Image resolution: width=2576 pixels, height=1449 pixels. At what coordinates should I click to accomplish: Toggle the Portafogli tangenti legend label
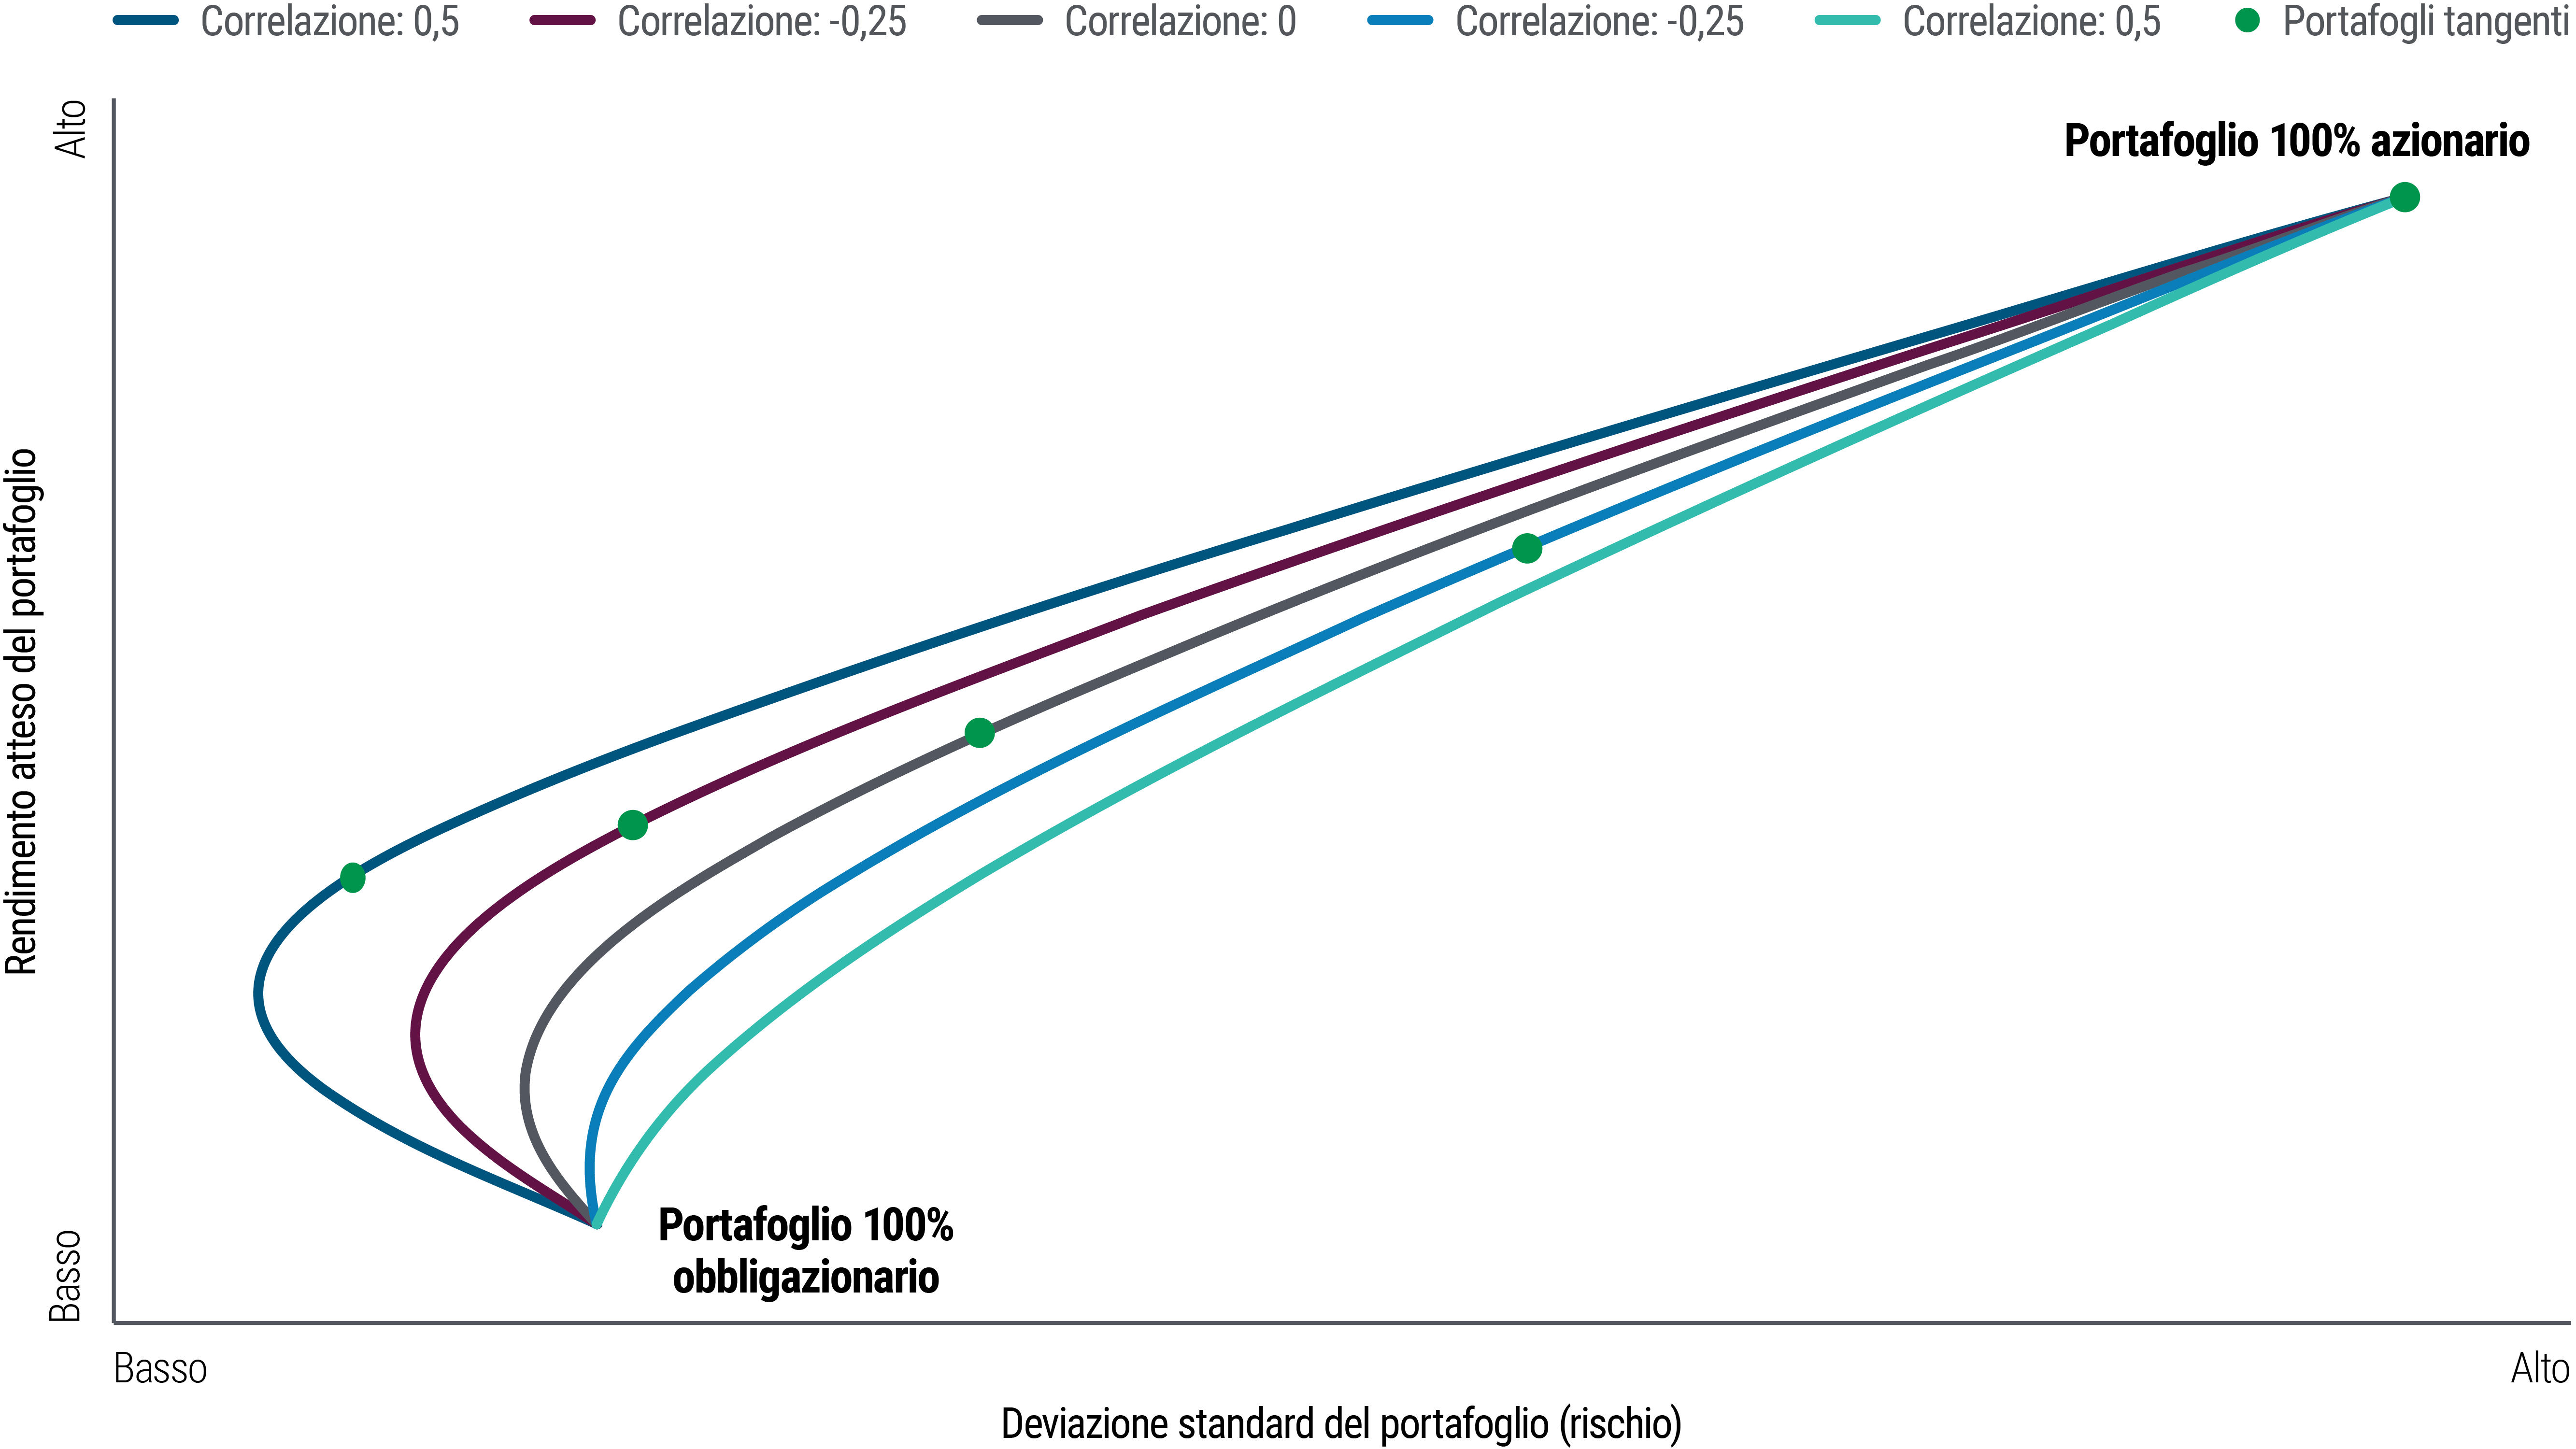tap(2428, 20)
